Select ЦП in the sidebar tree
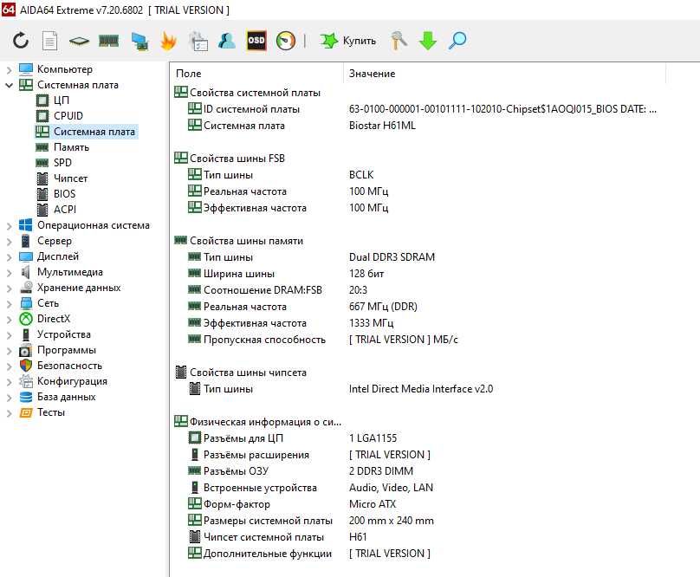 [62, 100]
